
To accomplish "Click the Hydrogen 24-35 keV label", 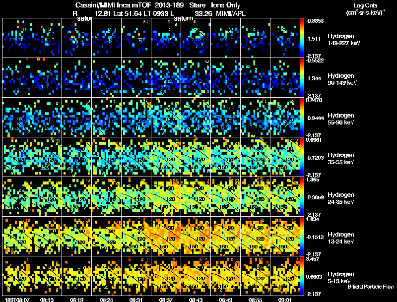I will click(x=340, y=198).
